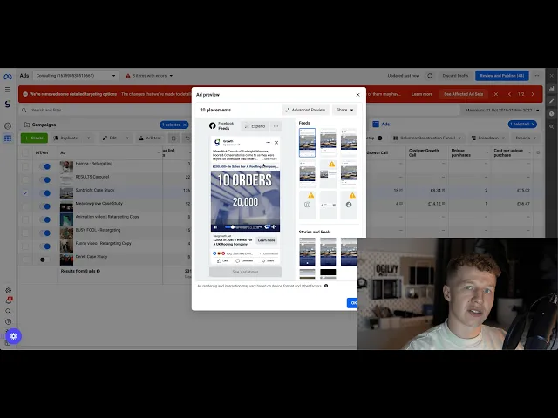Click the Like button in ad preview

pyautogui.click(x=222, y=261)
